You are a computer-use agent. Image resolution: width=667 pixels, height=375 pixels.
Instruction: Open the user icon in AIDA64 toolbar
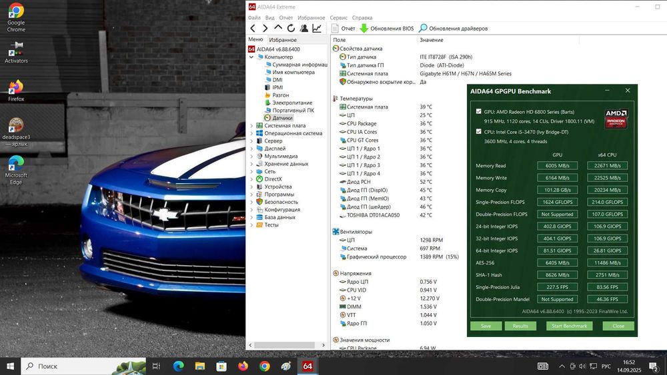(303, 29)
